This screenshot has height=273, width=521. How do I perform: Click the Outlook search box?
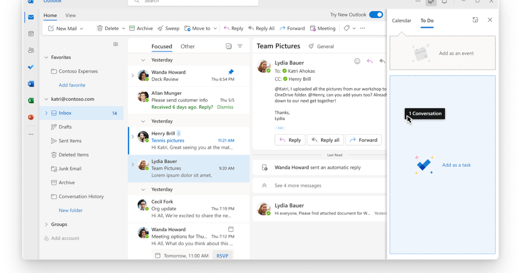[x=193, y=2]
